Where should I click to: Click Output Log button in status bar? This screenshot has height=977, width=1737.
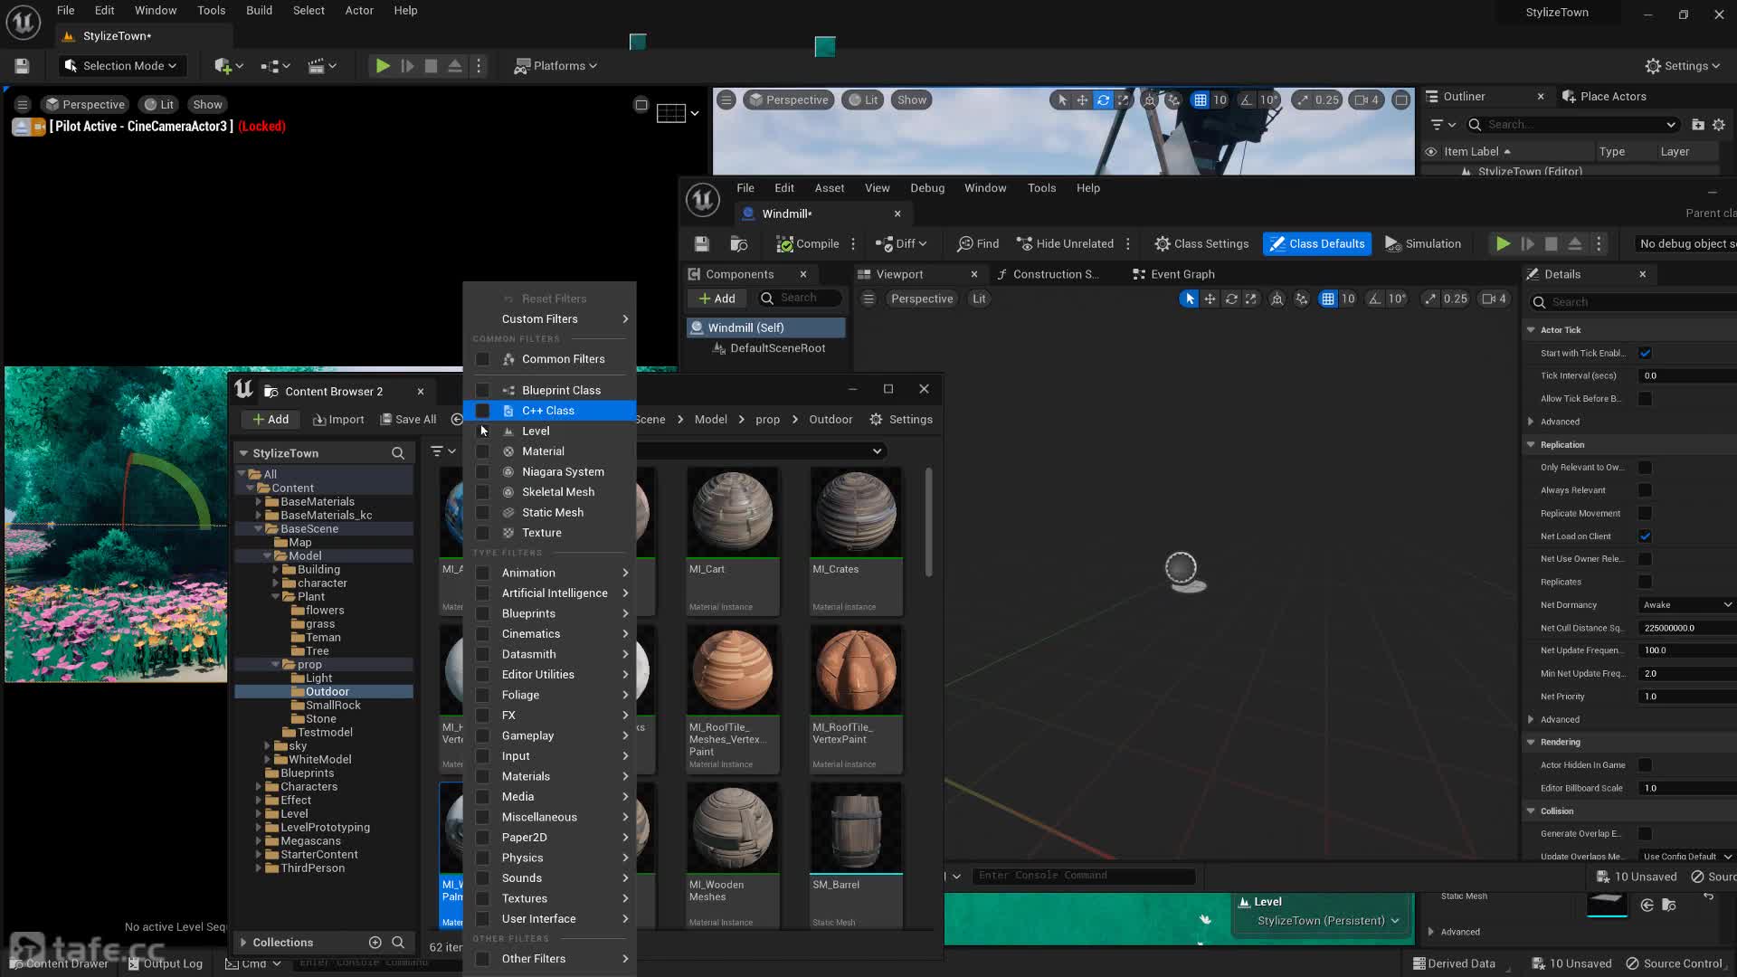tap(165, 964)
